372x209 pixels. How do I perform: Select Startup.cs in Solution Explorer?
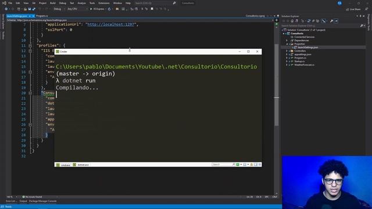(299, 62)
